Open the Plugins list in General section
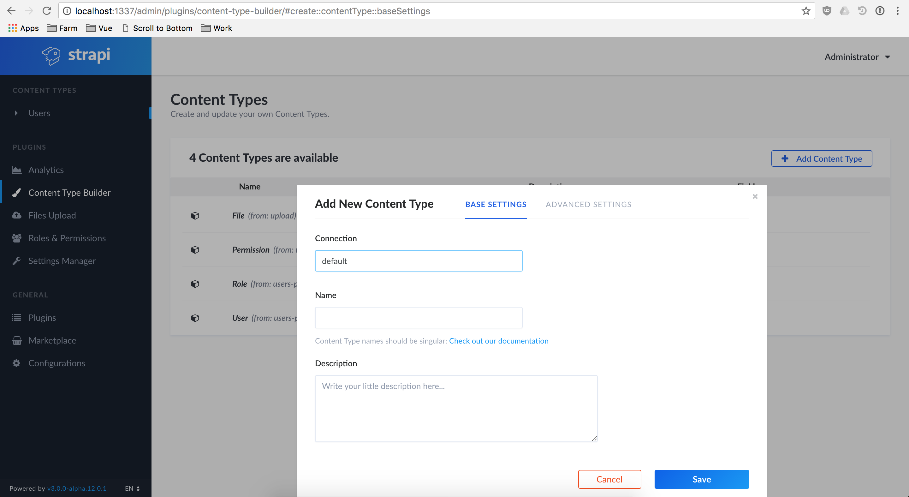 click(42, 317)
